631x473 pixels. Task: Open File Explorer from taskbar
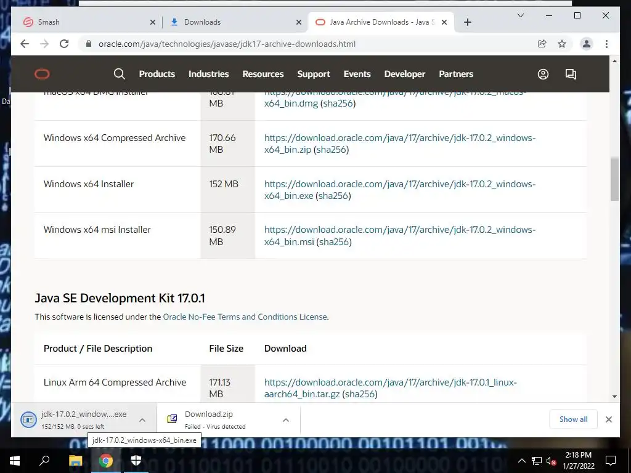[x=75, y=461]
